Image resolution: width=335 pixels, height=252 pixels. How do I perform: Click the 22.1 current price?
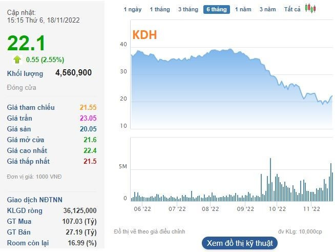click(27, 43)
